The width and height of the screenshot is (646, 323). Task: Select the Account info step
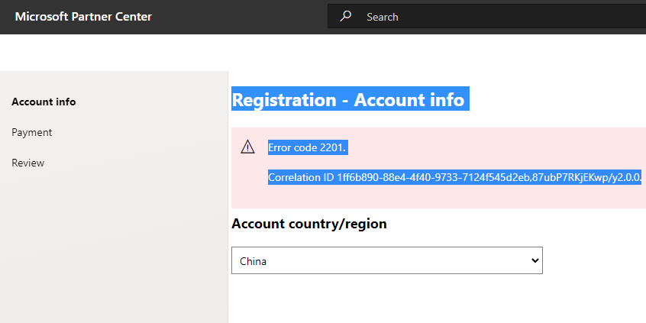point(44,102)
